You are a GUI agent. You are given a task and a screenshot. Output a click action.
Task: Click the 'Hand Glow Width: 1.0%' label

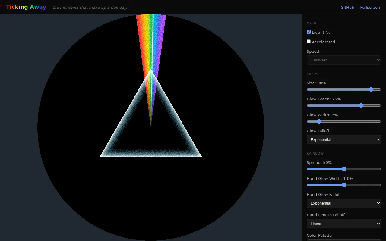click(330, 178)
